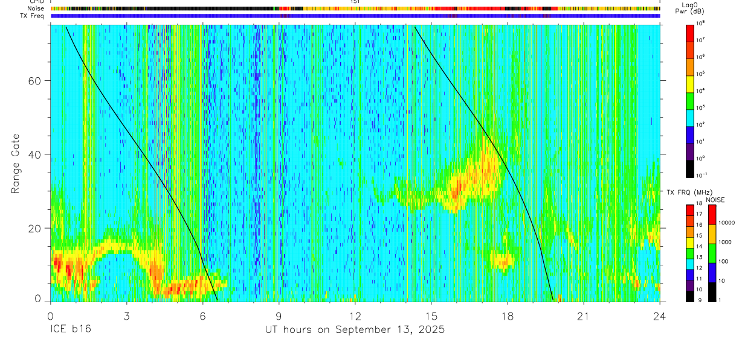Screen dimensions: 742x342
Task: Click the '100' label on NOISE scale
Action: pyautogui.click(x=723, y=262)
